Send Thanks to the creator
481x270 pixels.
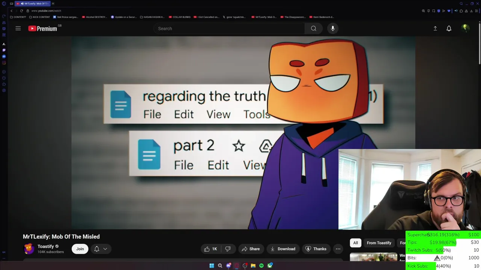[x=316, y=249]
